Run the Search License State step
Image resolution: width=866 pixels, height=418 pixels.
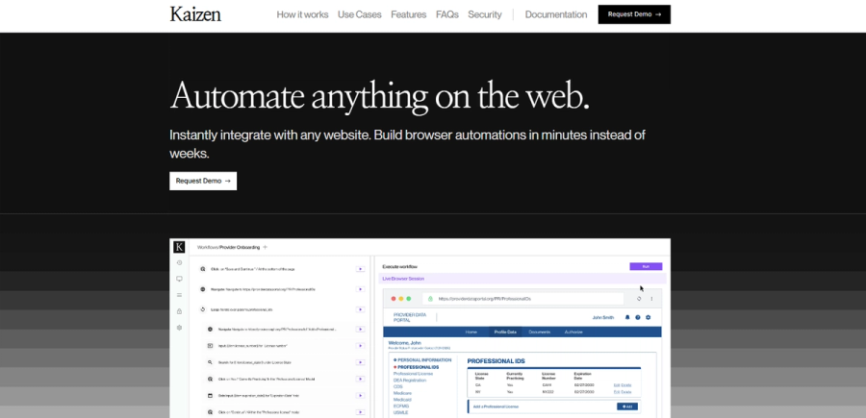coord(360,362)
